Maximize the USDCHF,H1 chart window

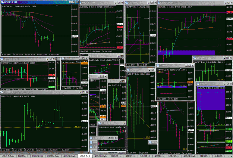click(x=74, y=2)
